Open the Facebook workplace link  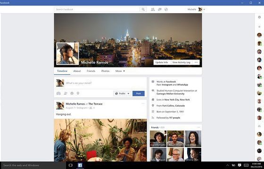click(x=171, y=82)
